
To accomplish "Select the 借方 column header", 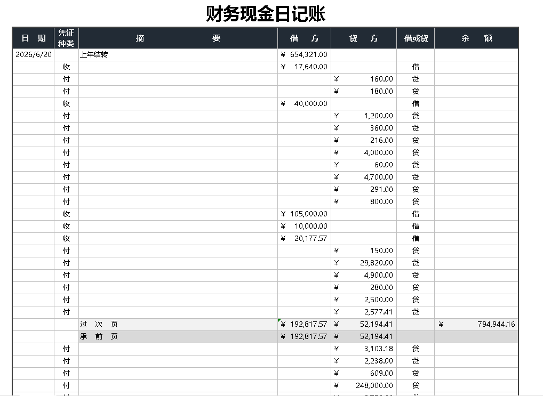I will point(304,38).
